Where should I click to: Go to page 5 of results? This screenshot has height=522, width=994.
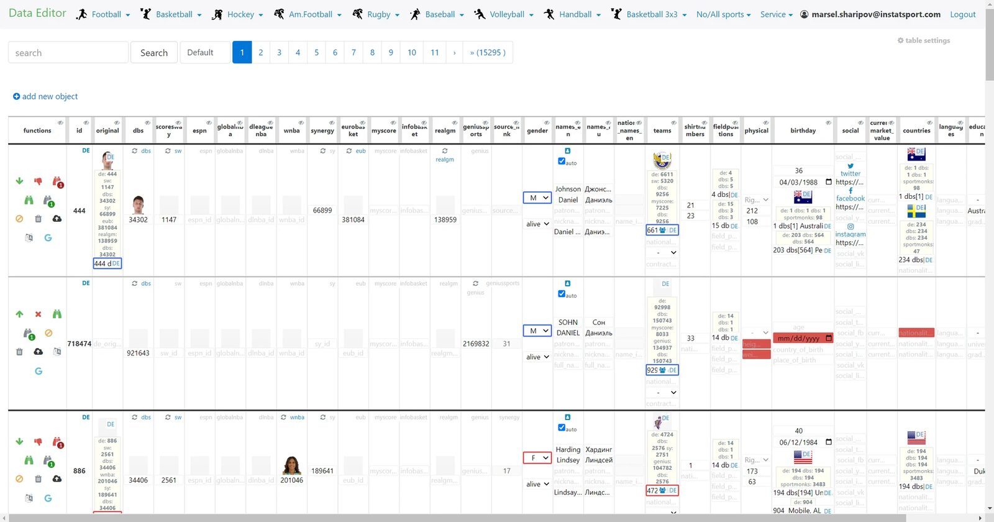(x=316, y=53)
